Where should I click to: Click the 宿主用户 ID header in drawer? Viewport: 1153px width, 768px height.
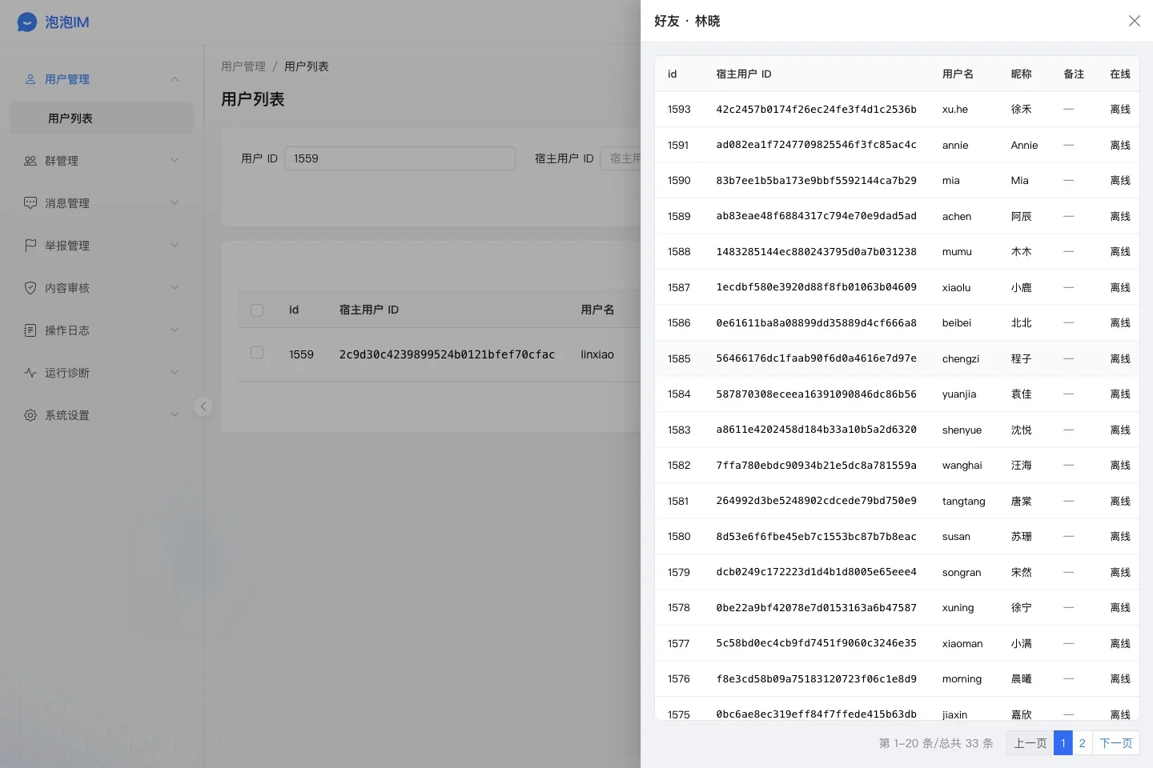[x=744, y=74]
